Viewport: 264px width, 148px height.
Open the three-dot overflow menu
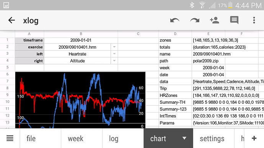pyautogui.click(x=254, y=20)
